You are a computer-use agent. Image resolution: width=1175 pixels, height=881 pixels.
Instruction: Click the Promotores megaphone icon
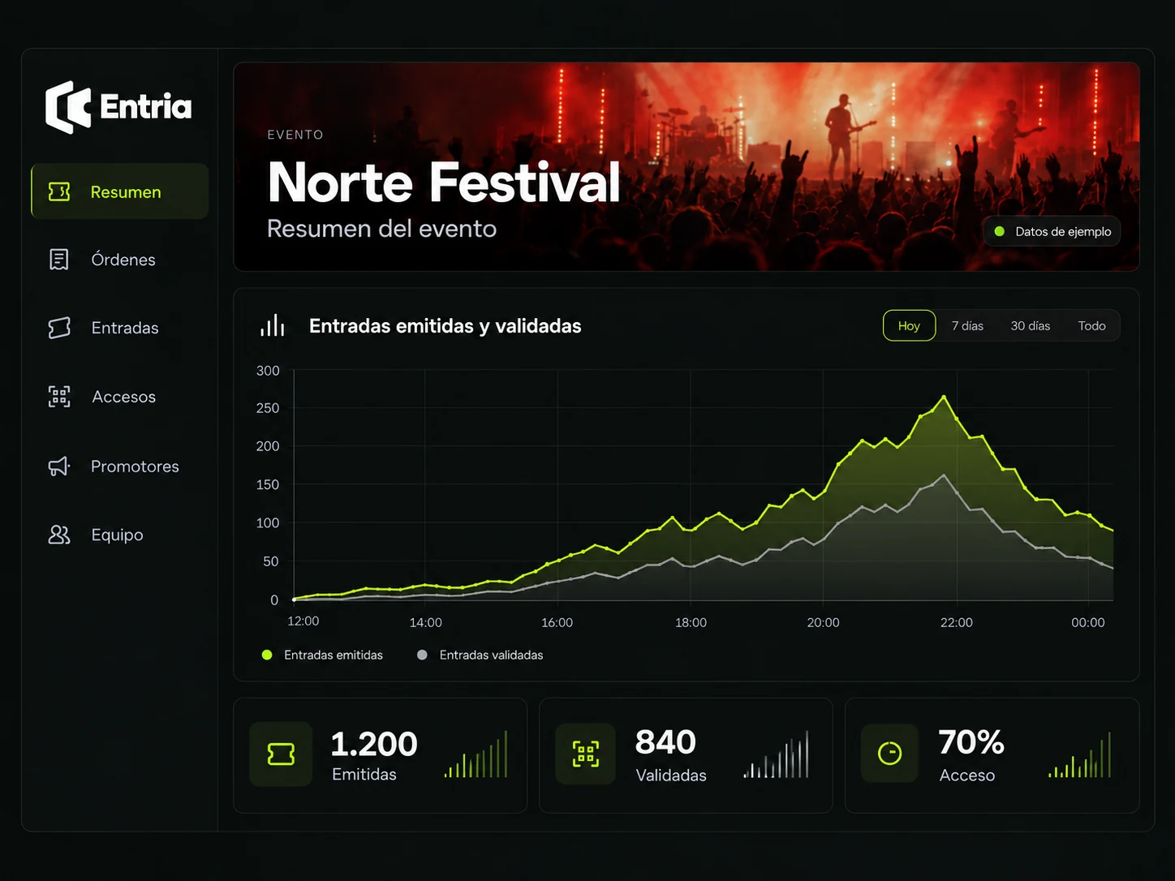click(59, 466)
